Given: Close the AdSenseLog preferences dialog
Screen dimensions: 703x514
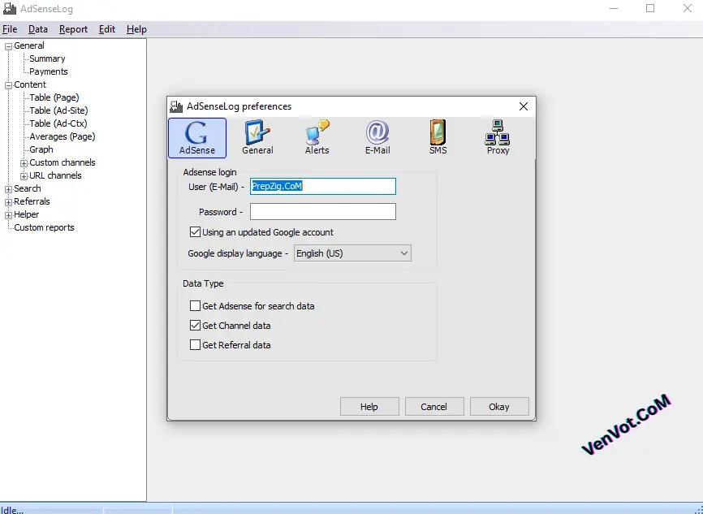Looking at the screenshot, I should [524, 106].
